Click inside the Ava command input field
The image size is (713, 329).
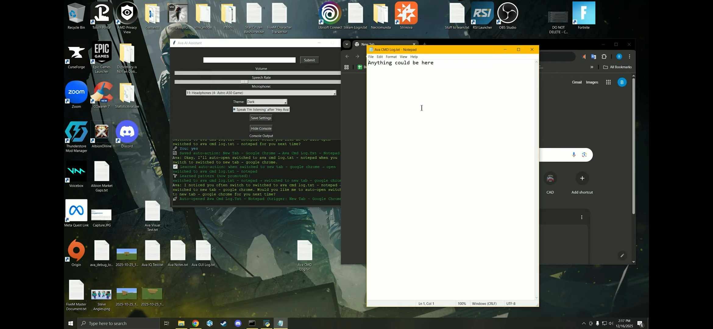point(249,60)
